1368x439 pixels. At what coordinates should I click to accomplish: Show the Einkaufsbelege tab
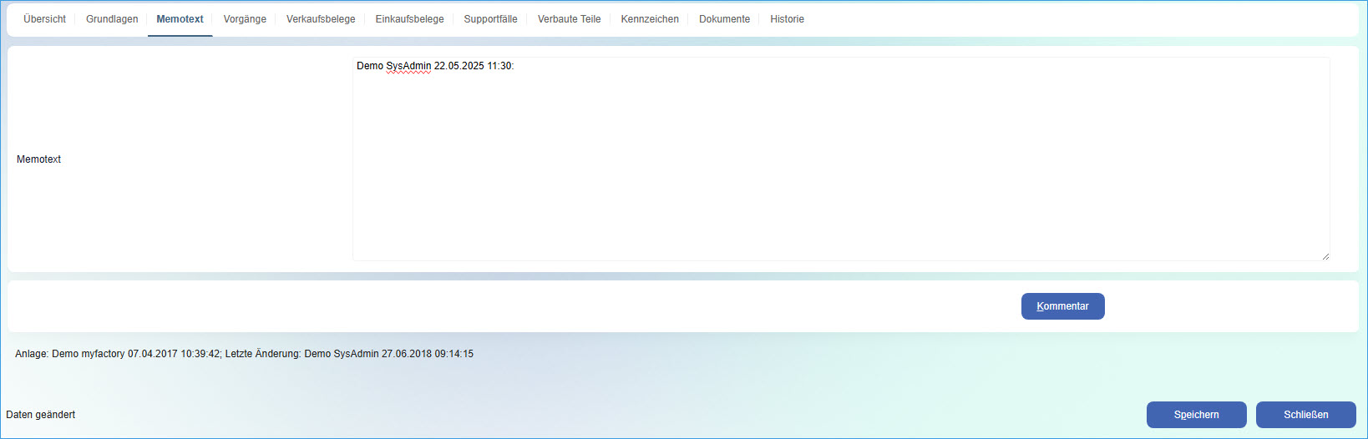[409, 19]
